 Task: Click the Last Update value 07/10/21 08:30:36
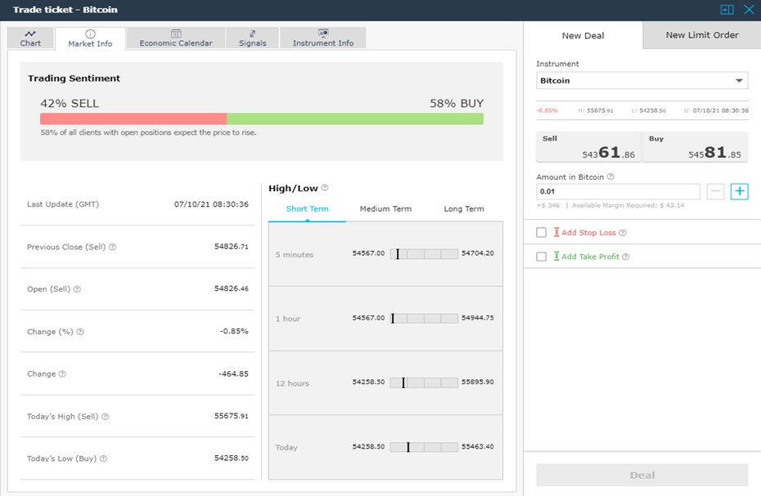point(211,204)
